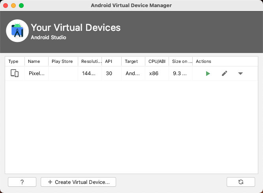Click the Actions column header

click(225, 61)
